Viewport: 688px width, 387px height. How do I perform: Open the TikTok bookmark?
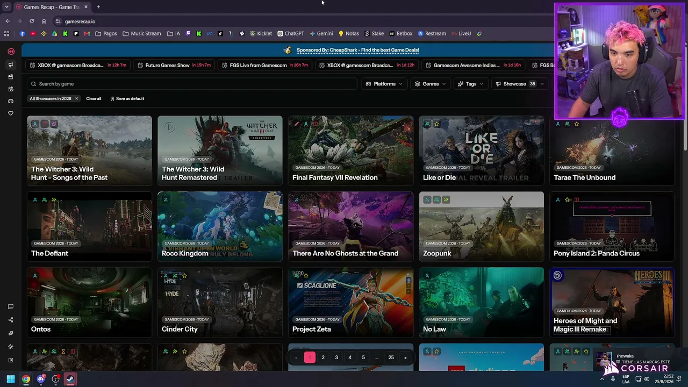[x=220, y=33]
